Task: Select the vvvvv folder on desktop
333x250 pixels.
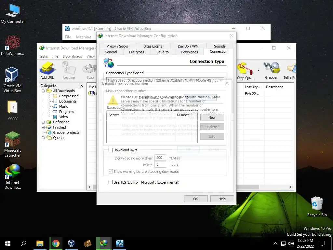Action: (13, 110)
